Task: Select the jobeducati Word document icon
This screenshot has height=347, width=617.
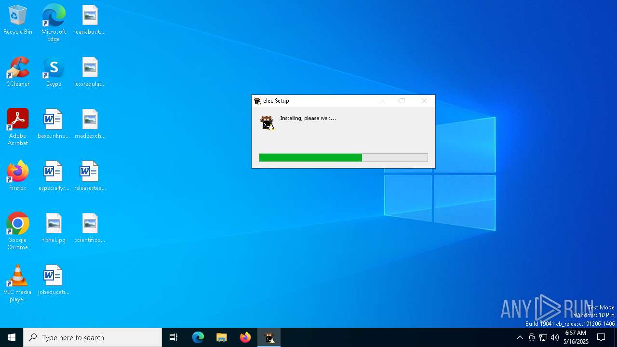Action: point(54,280)
